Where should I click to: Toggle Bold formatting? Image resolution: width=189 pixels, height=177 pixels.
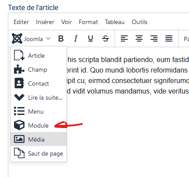61,38
